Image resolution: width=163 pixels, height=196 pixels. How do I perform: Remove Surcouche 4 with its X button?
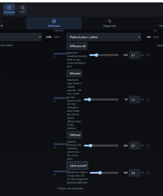coord(148,173)
